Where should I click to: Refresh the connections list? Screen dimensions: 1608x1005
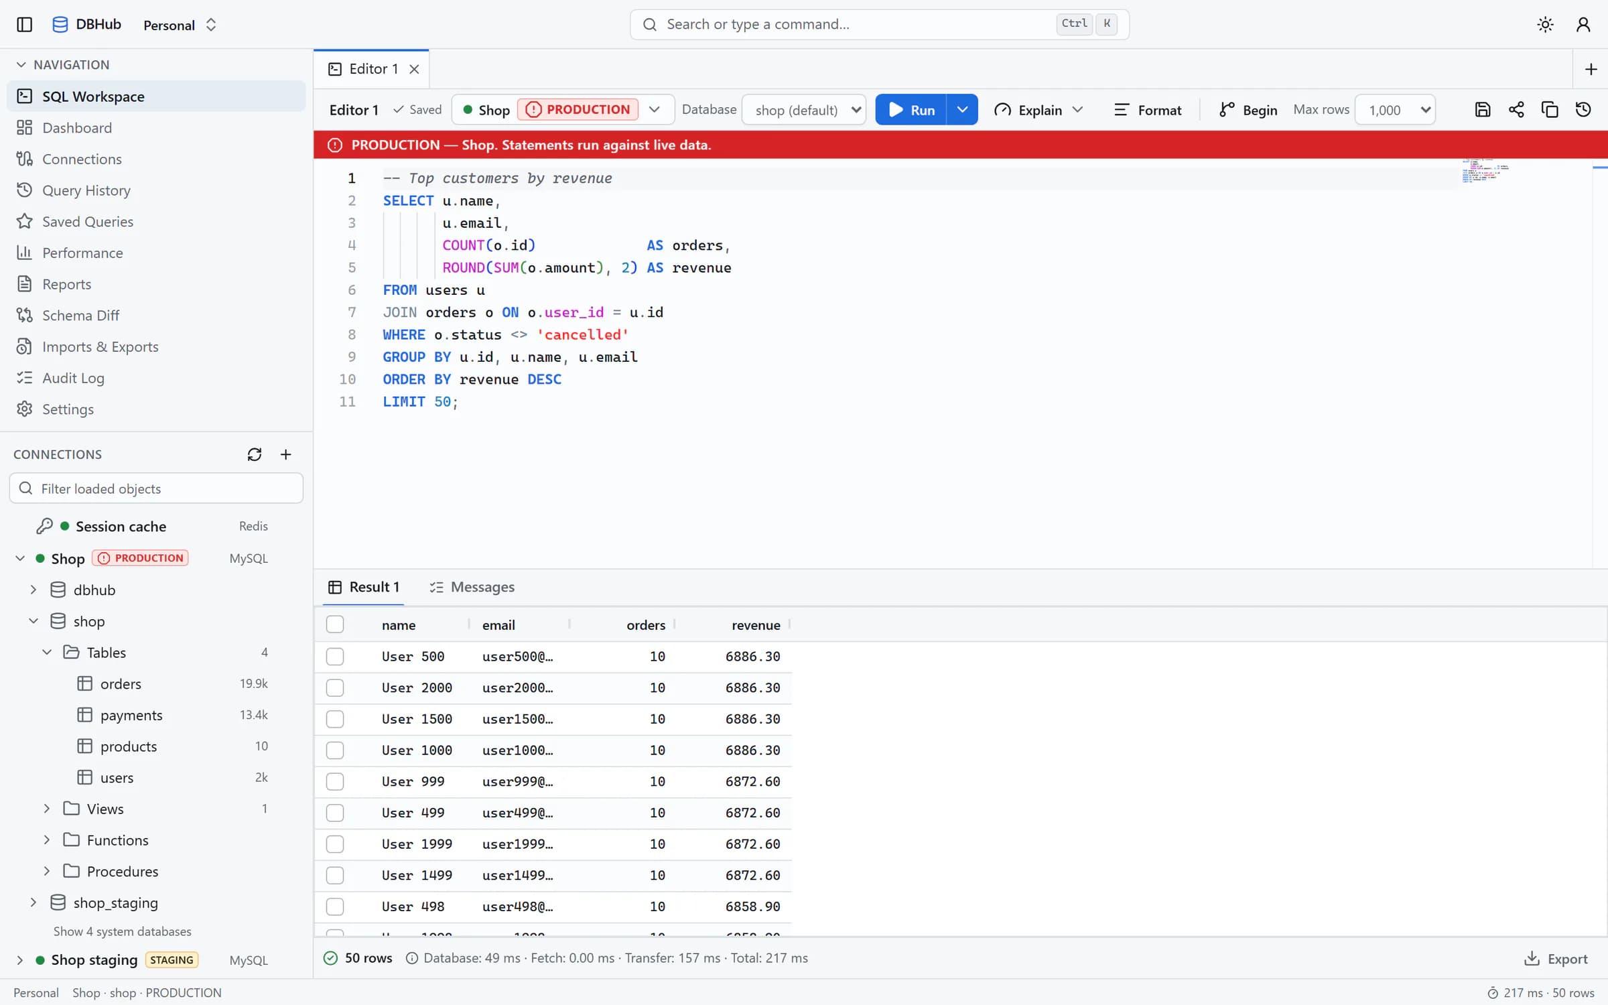(x=255, y=455)
